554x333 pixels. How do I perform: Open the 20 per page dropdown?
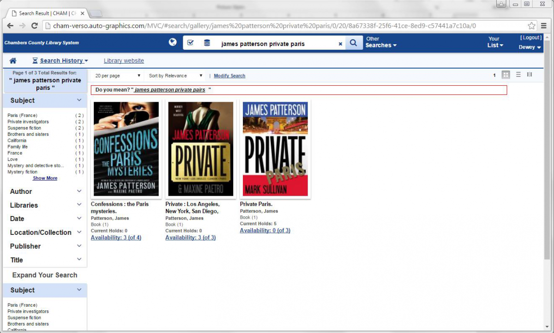tap(118, 76)
